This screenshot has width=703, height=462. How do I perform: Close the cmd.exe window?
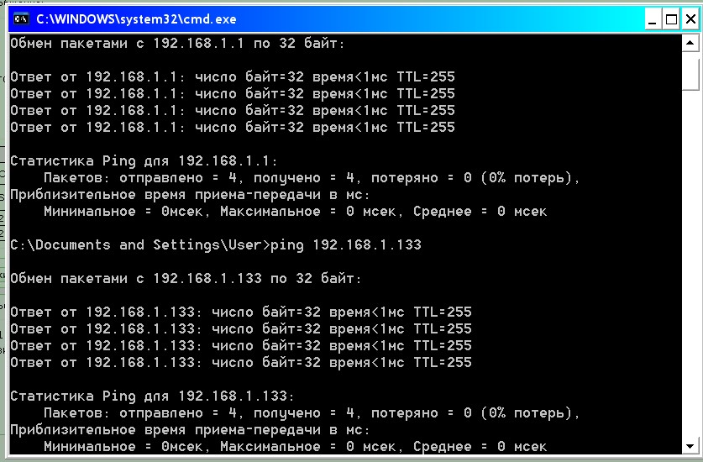coord(690,19)
